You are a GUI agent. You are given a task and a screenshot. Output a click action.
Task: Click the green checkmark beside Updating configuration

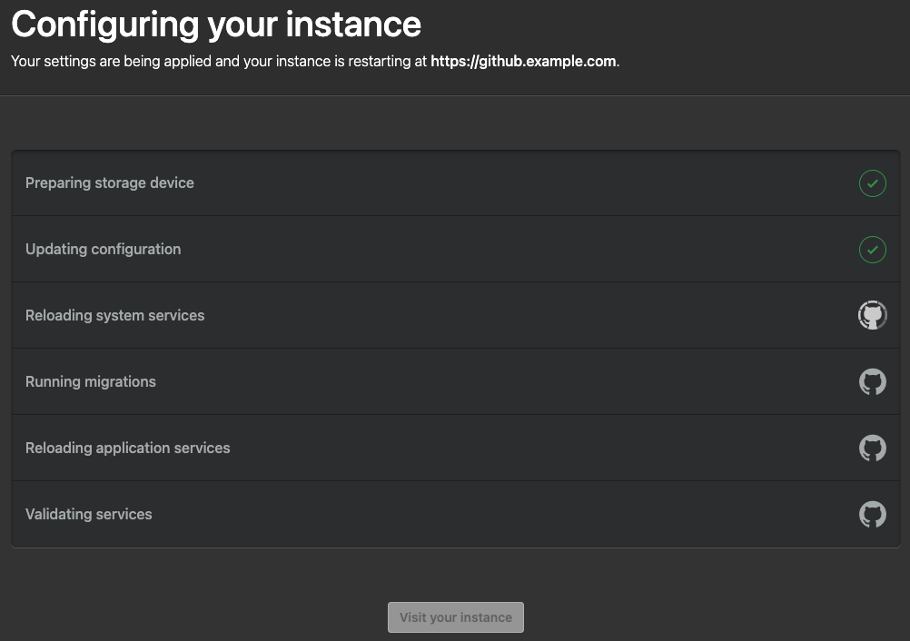point(872,249)
